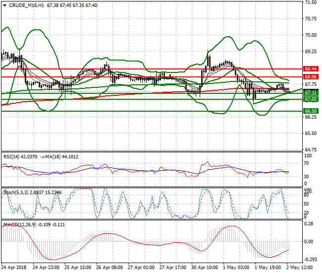Select the -0.293 MACD scale value

click(x=310, y=260)
